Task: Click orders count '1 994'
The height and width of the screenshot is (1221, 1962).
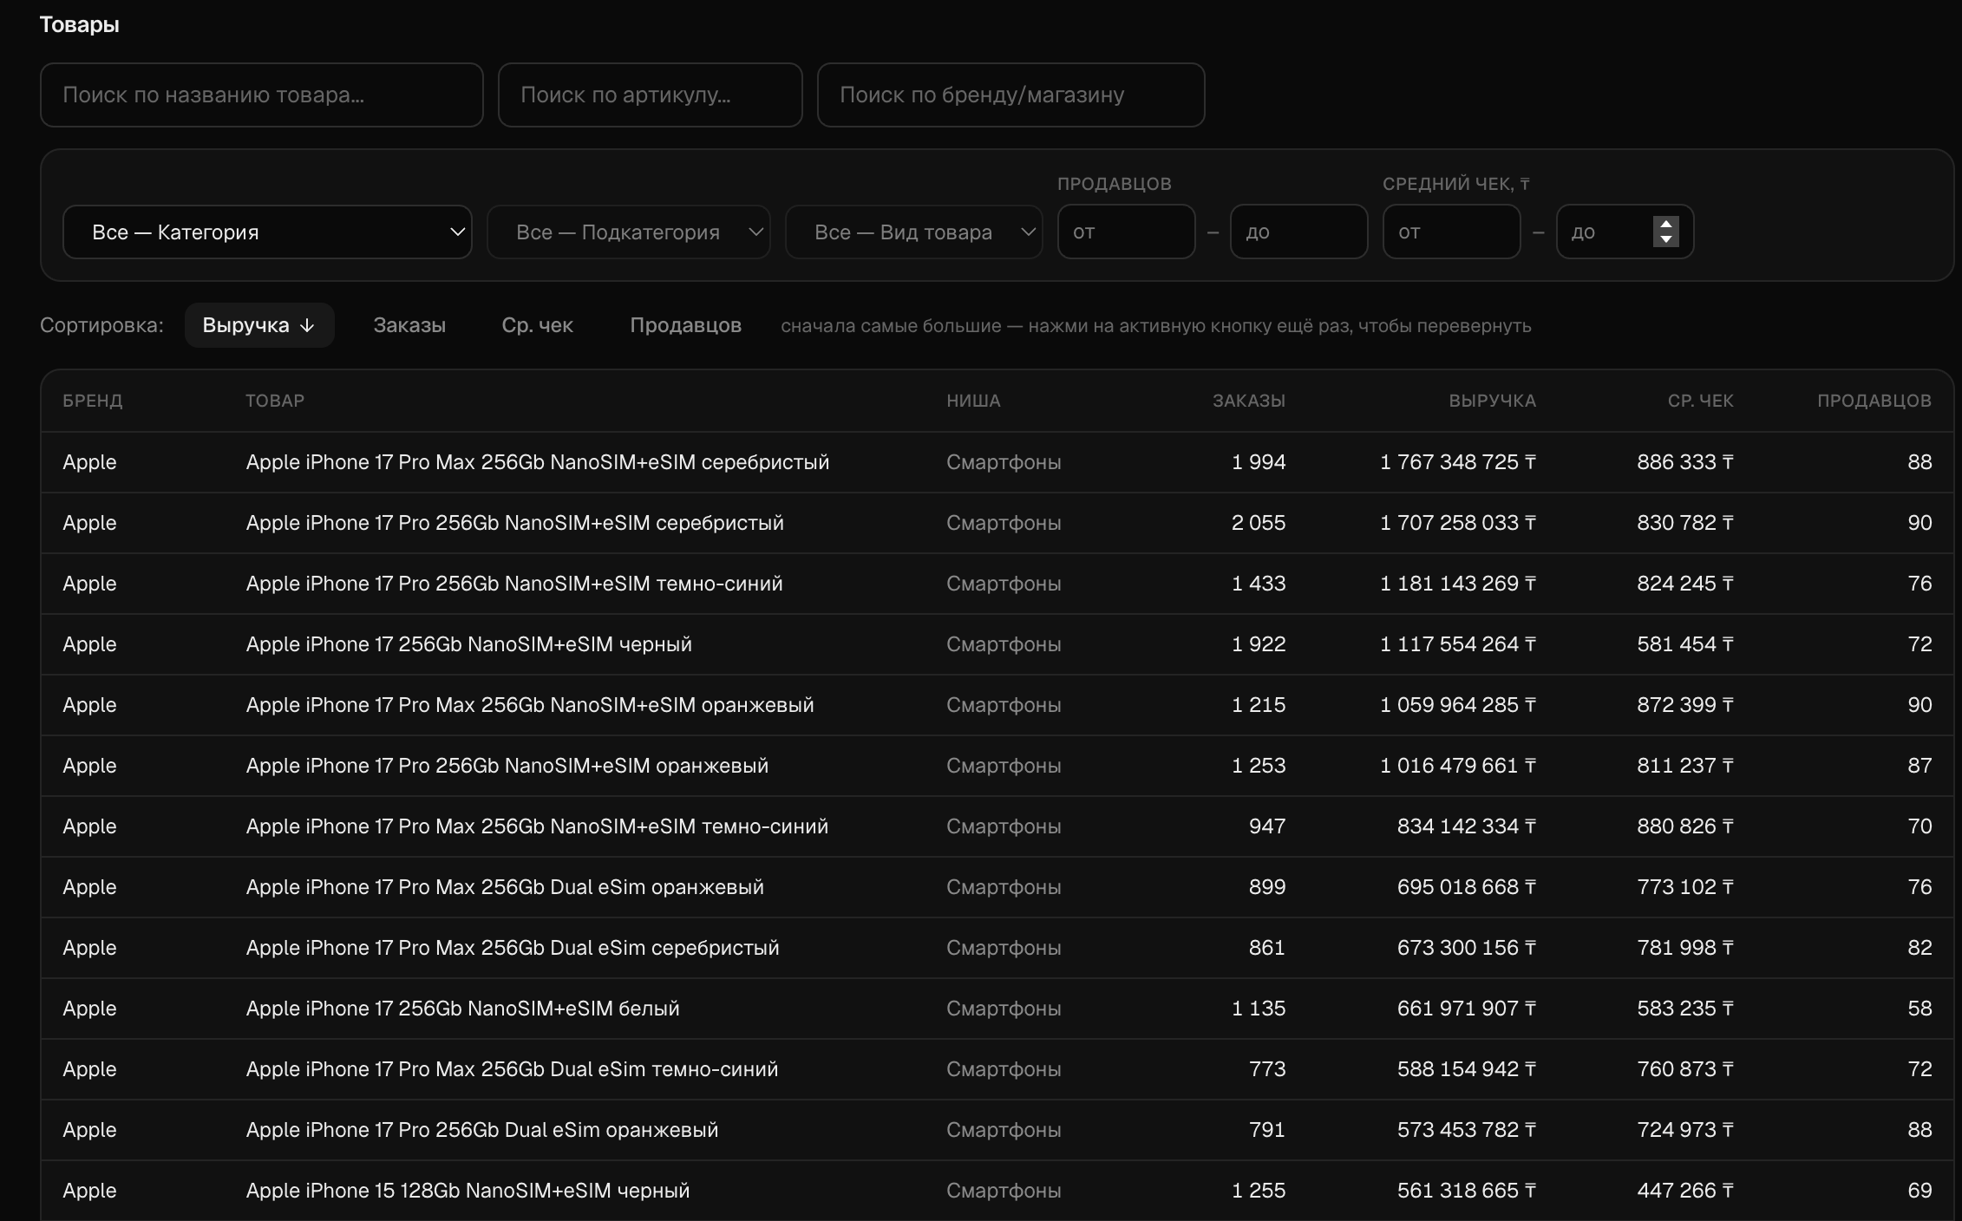Action: [x=1259, y=462]
